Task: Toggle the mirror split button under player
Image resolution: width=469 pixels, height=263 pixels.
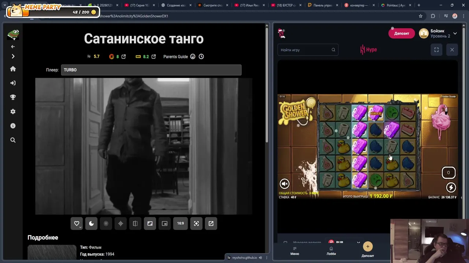Action: (x=135, y=224)
